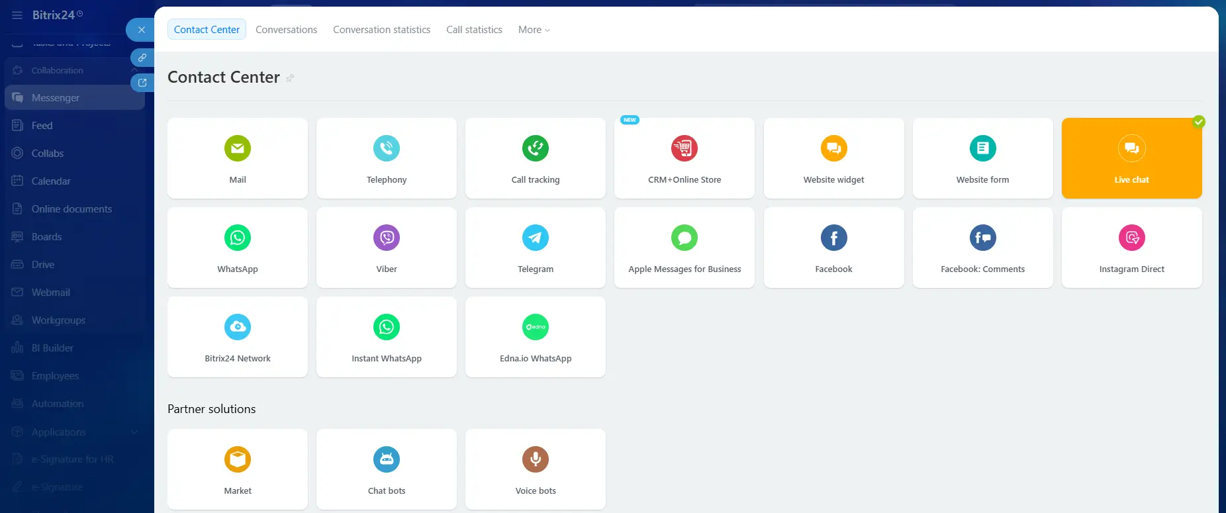This screenshot has height=513, width=1226.
Task: Open the Chat bots partner solution
Action: (387, 469)
